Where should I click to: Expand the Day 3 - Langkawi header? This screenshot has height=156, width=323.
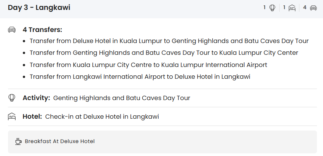(39, 8)
